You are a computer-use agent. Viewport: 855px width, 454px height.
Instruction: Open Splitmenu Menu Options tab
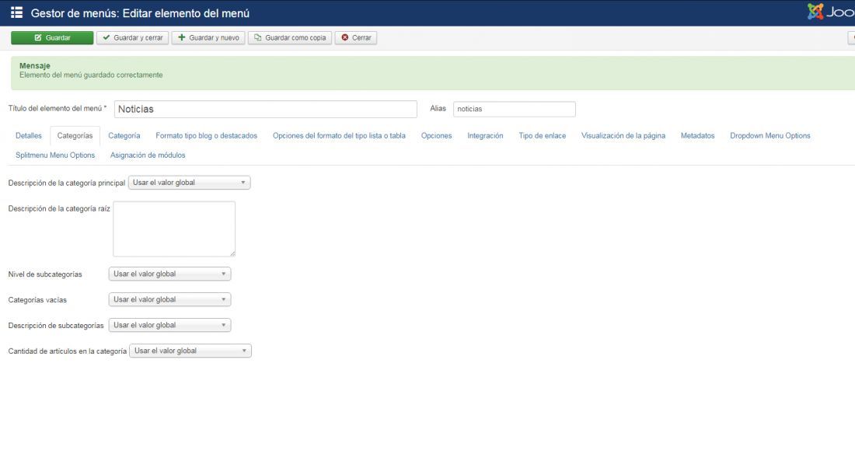(55, 155)
